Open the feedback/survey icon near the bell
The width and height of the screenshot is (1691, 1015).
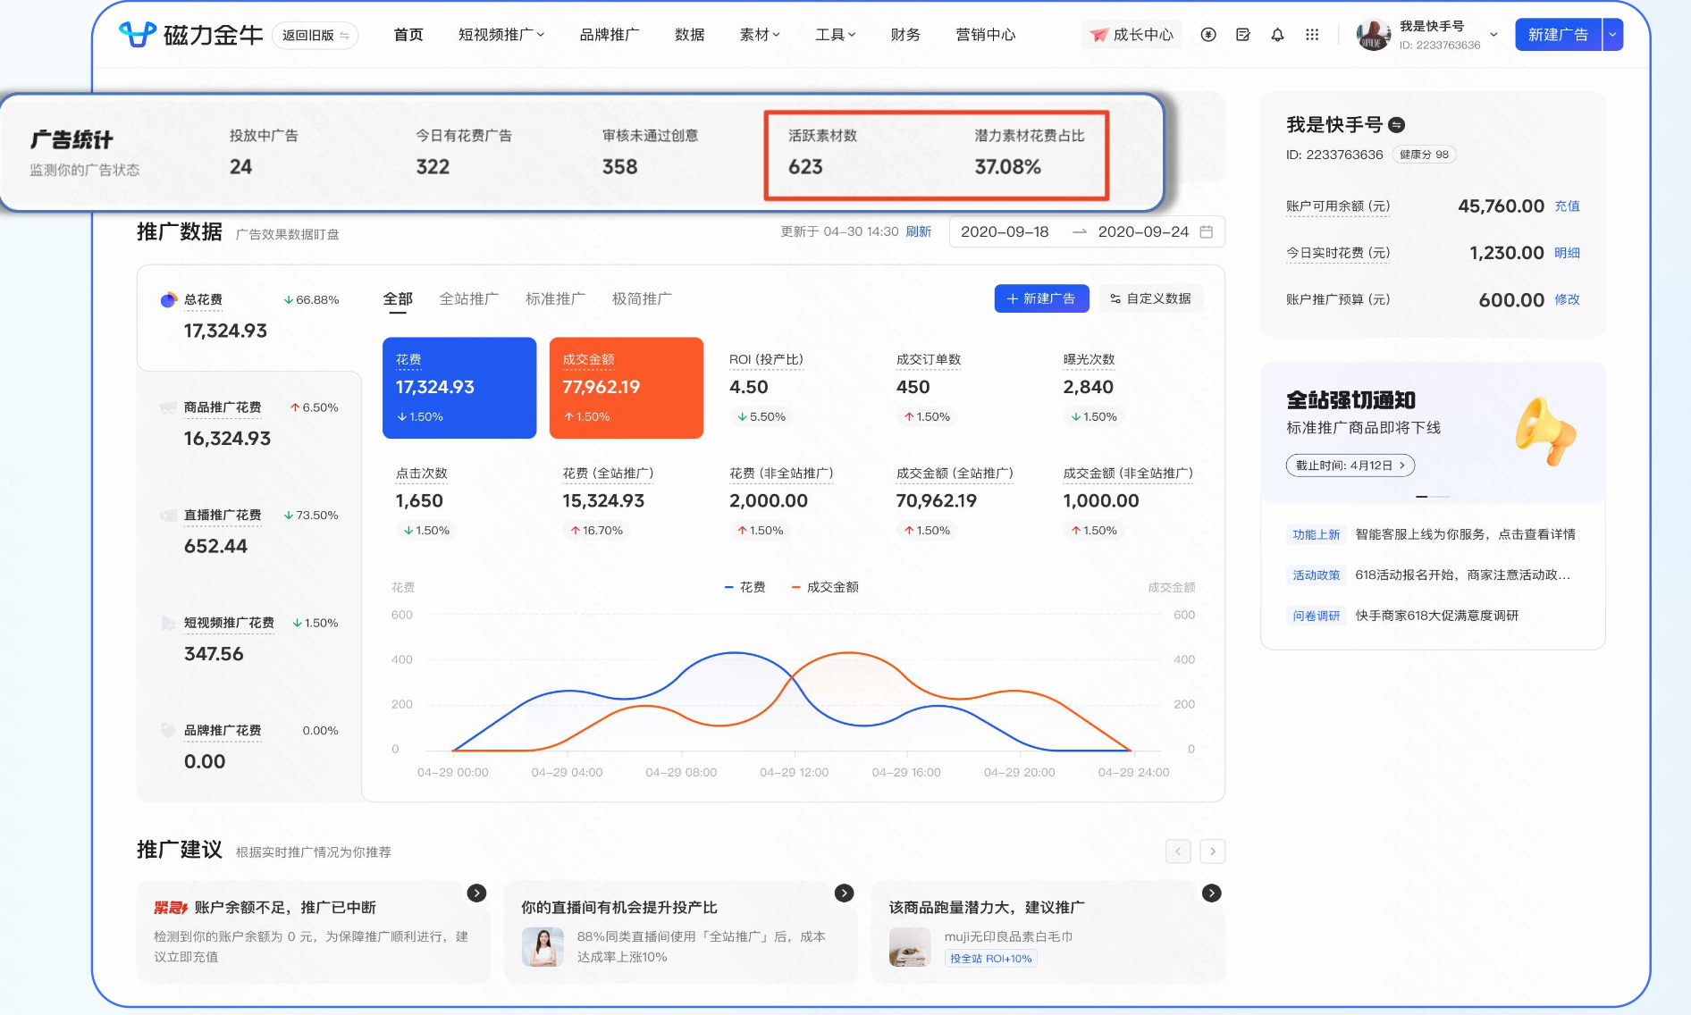point(1243,35)
